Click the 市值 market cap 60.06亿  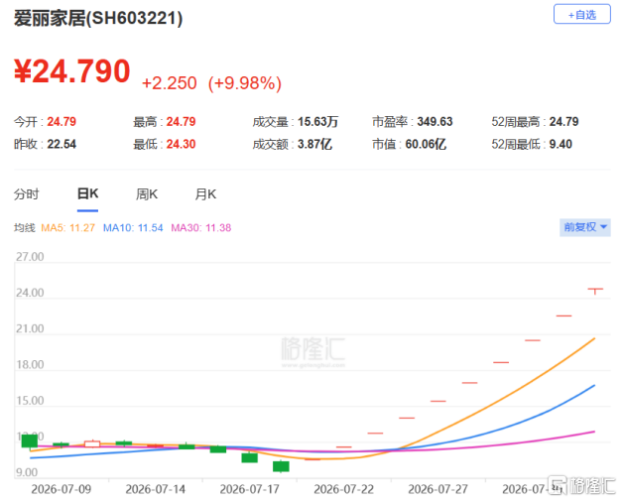[426, 144]
